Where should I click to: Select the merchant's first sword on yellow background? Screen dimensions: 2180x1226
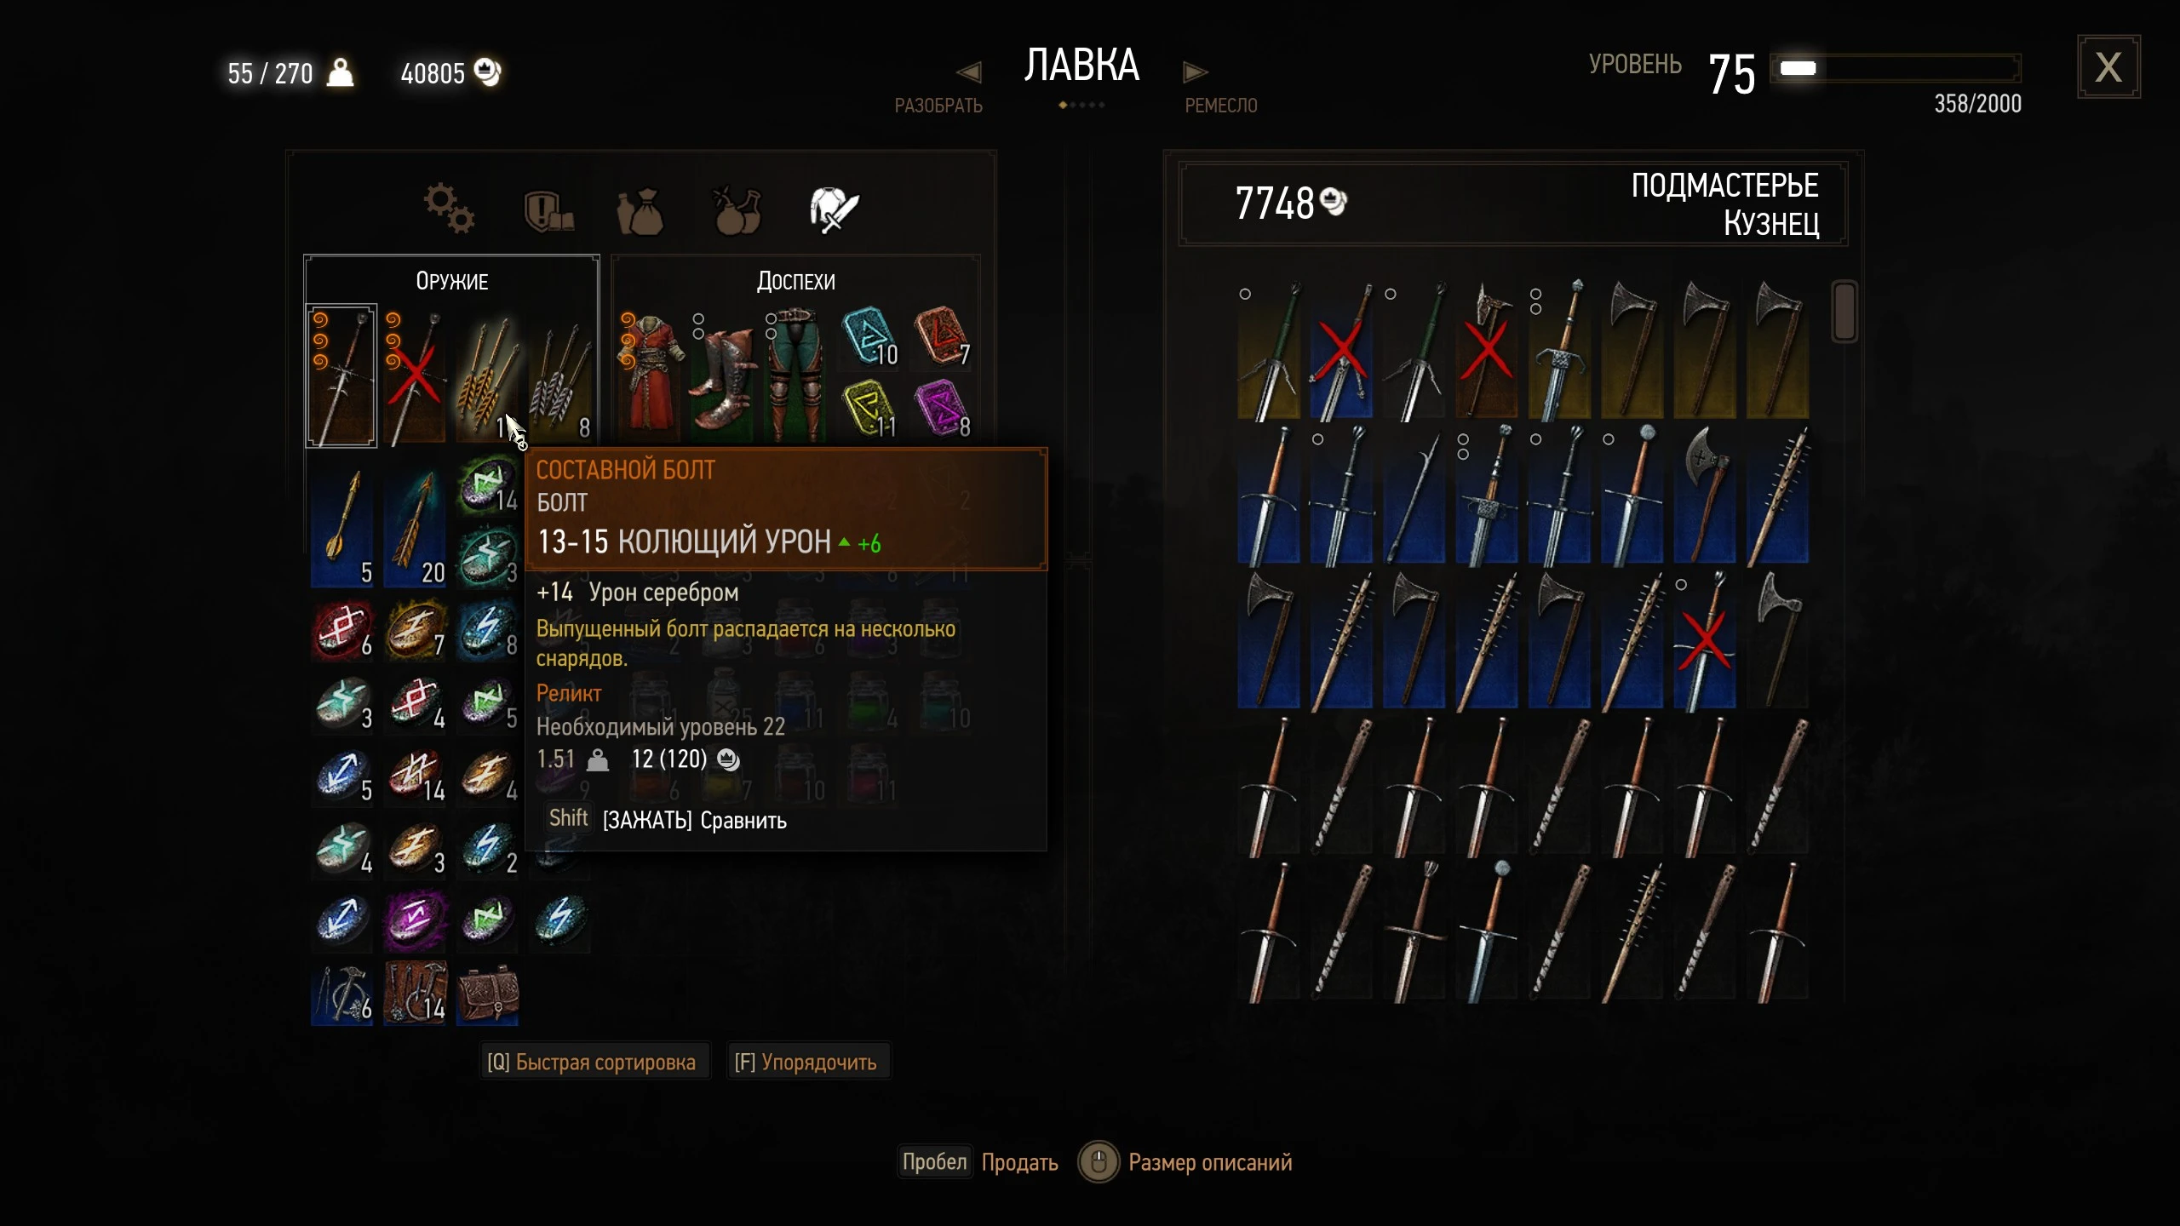tap(1269, 350)
